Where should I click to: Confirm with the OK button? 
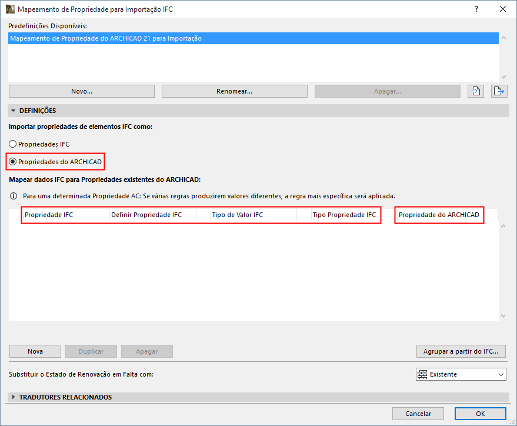481,414
